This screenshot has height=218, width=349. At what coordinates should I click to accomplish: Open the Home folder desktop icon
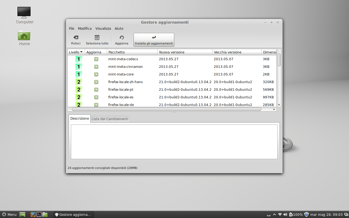(24, 38)
